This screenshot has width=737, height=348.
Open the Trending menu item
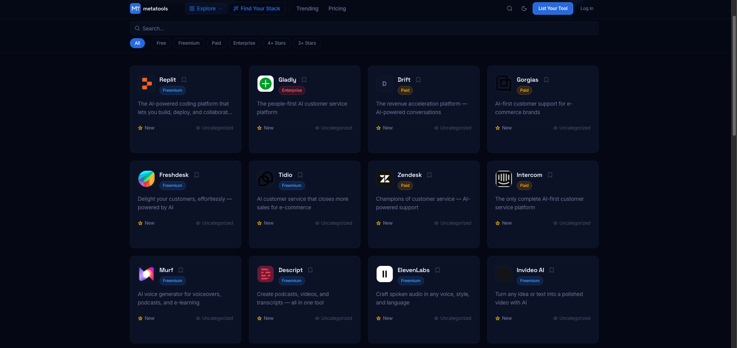[x=307, y=8]
